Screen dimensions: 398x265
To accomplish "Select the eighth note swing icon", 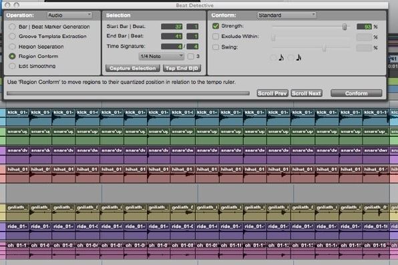I will tap(280, 57).
